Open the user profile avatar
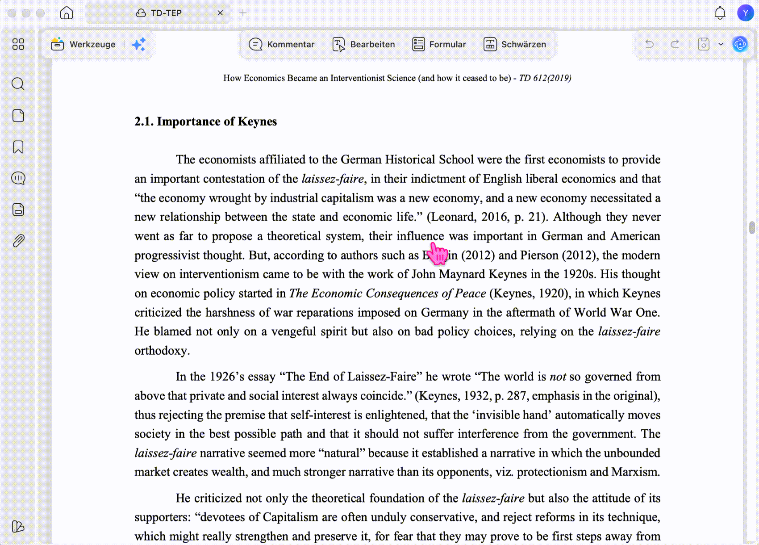 tap(745, 13)
